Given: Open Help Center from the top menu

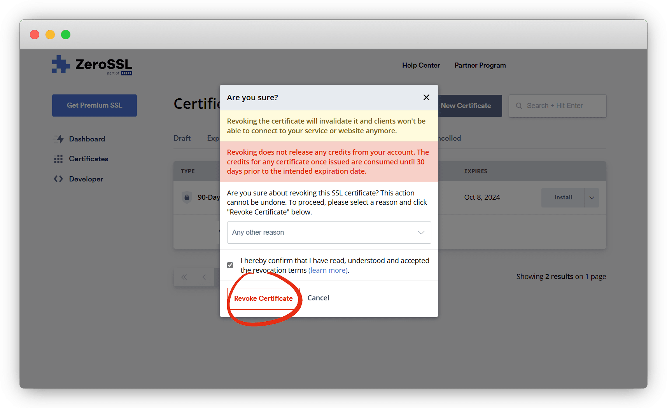Looking at the screenshot, I should pyautogui.click(x=421, y=65).
